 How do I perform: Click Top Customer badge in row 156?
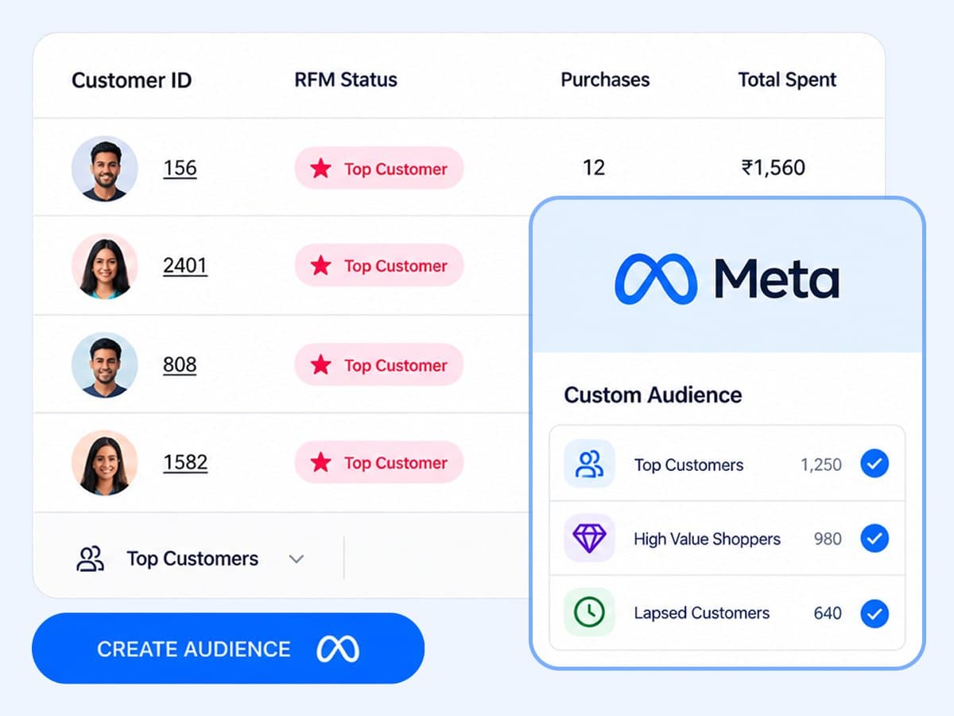(379, 168)
